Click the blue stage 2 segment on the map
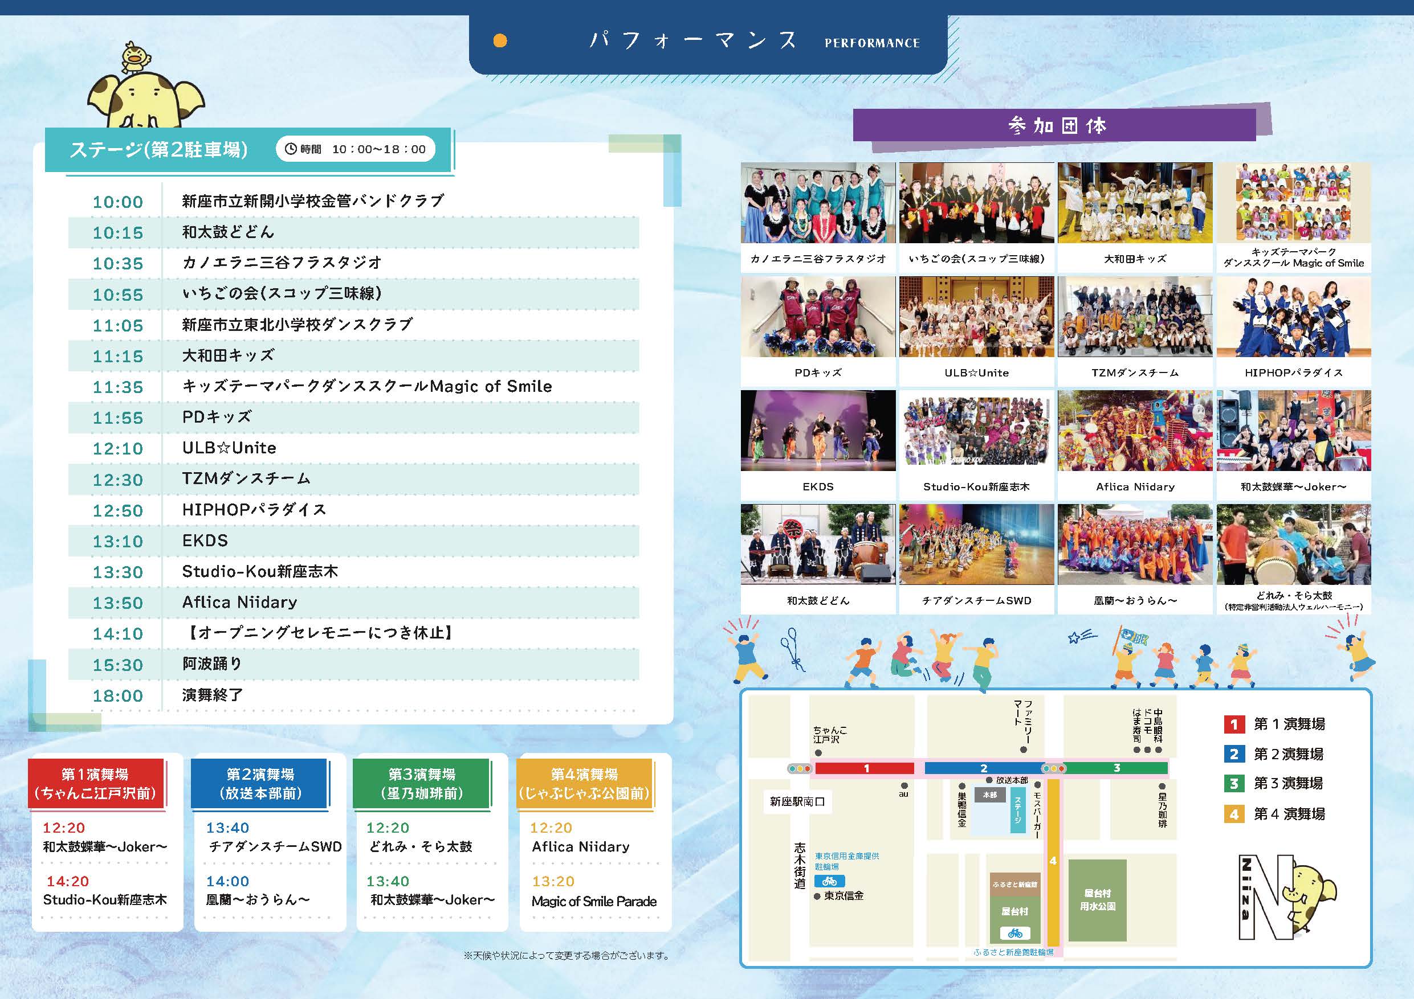This screenshot has height=999, width=1414. pos(984,768)
